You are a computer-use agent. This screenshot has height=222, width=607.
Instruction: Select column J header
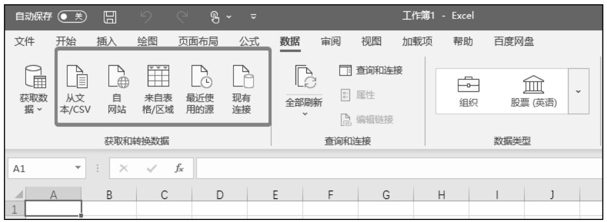[552, 195]
